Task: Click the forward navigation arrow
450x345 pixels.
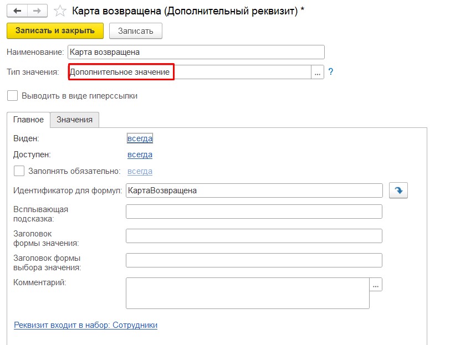Action: pyautogui.click(x=37, y=11)
